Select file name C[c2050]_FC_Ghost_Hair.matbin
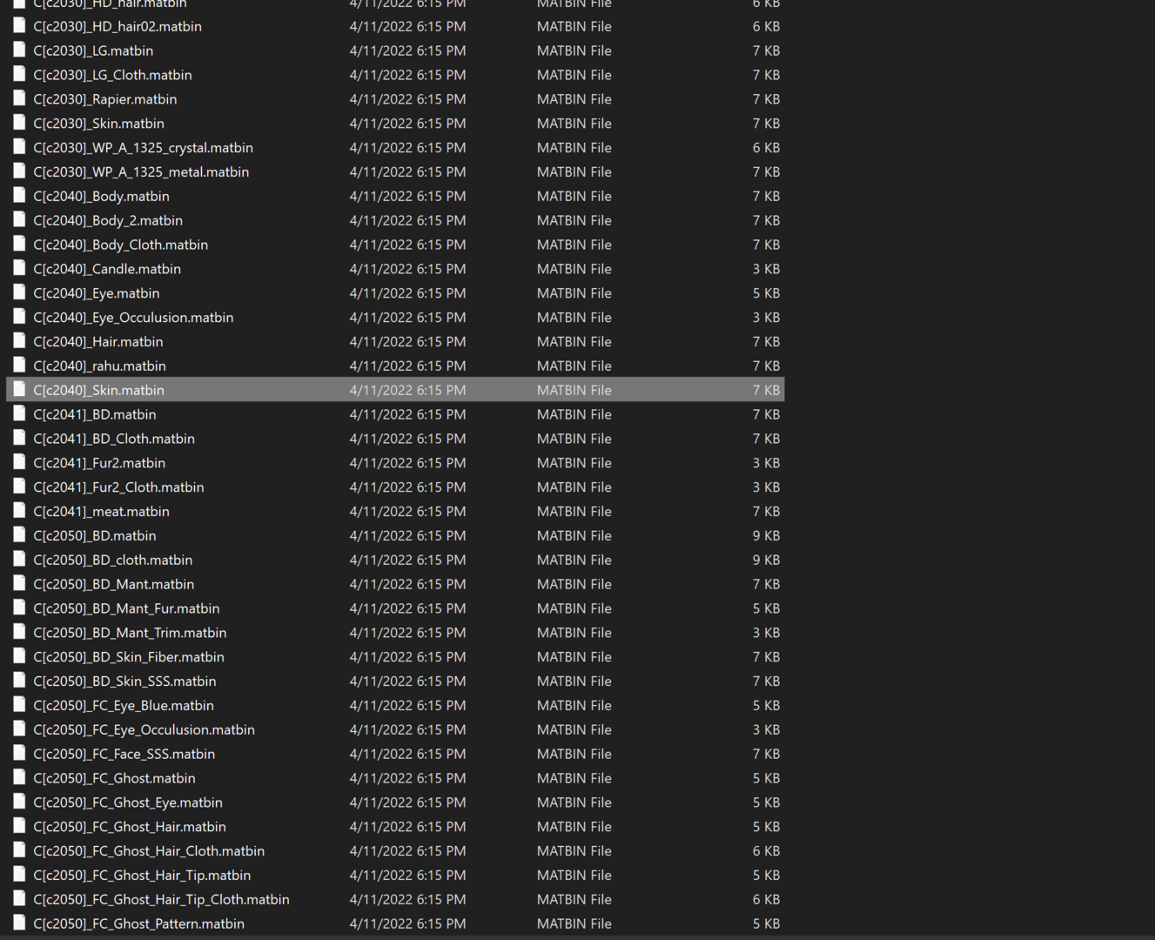 click(x=130, y=827)
